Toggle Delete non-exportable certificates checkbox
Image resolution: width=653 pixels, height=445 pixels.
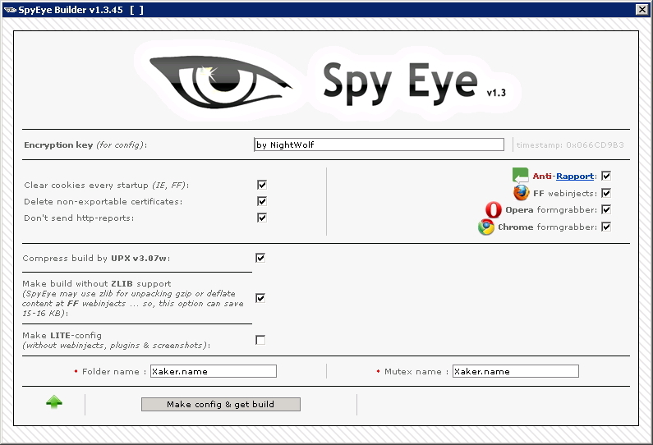pos(262,201)
